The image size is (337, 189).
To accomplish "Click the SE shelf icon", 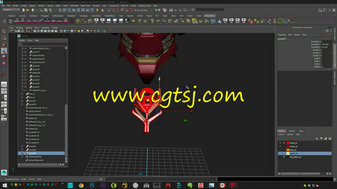I will coord(115,21).
